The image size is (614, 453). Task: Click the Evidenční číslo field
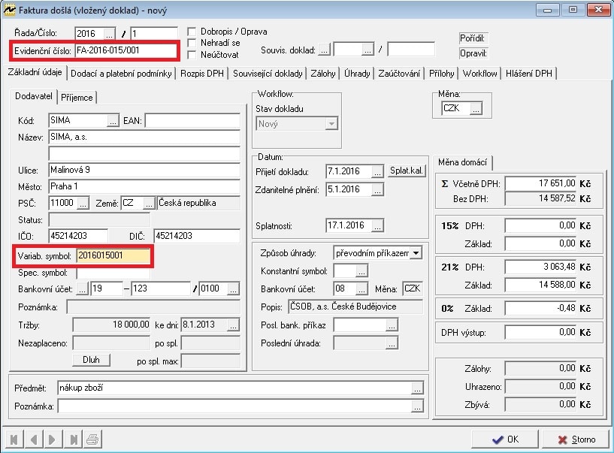(126, 50)
